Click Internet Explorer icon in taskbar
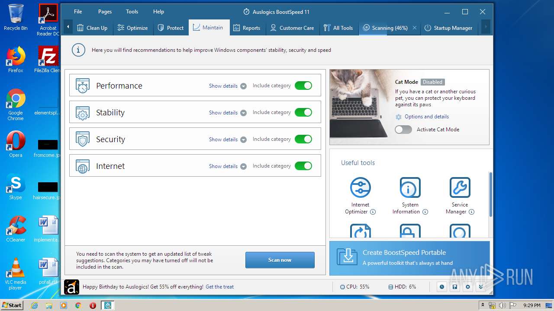 click(35, 305)
